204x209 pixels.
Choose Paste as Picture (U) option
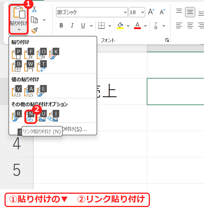click(x=42, y=116)
